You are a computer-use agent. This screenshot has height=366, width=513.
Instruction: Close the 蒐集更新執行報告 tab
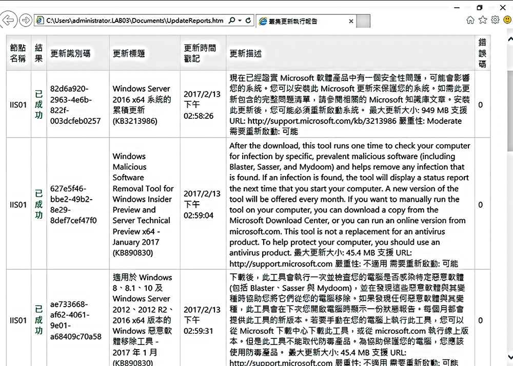[351, 21]
